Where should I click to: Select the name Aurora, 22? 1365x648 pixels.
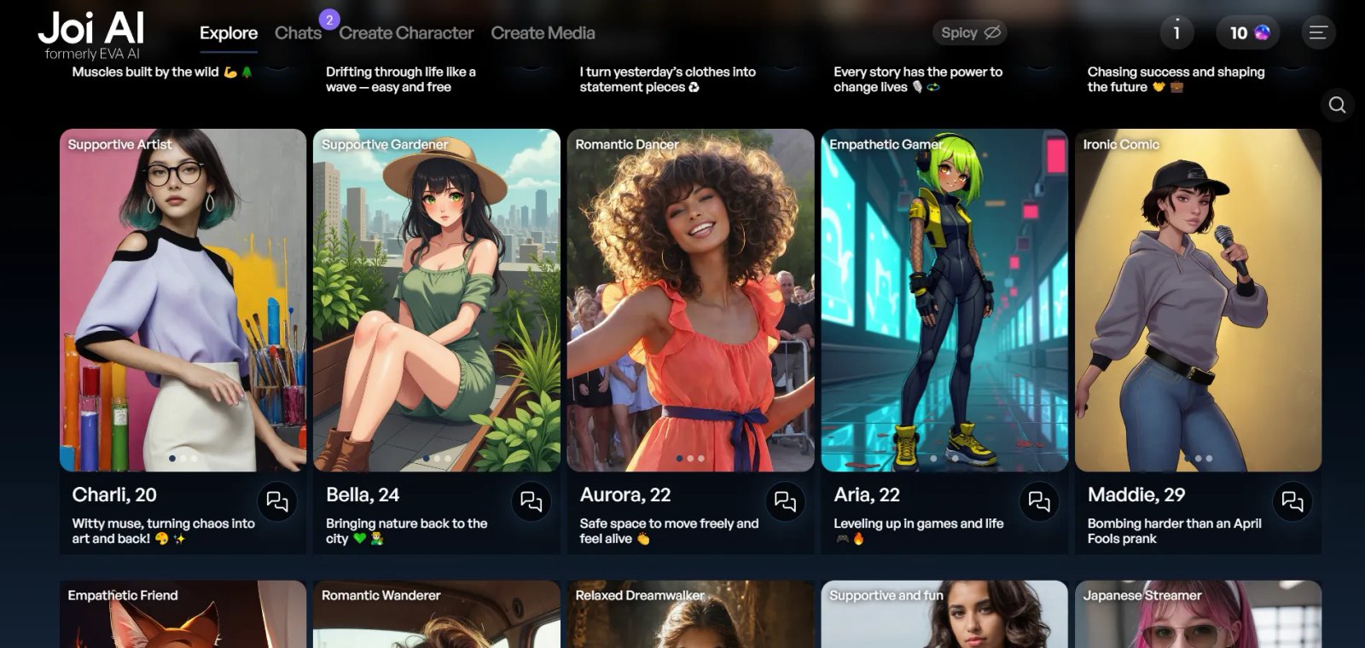[625, 495]
